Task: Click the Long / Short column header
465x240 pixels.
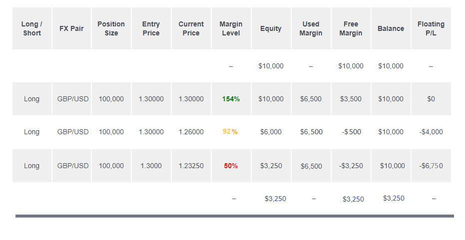Action: 31,28
